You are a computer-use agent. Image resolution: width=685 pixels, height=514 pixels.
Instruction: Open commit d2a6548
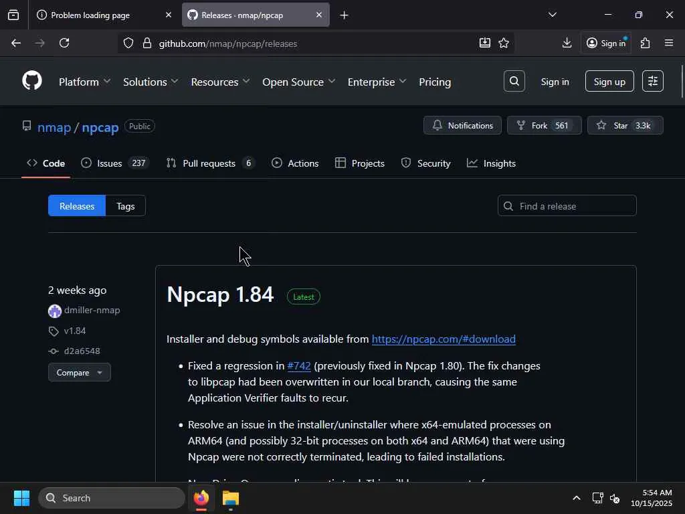coord(82,351)
